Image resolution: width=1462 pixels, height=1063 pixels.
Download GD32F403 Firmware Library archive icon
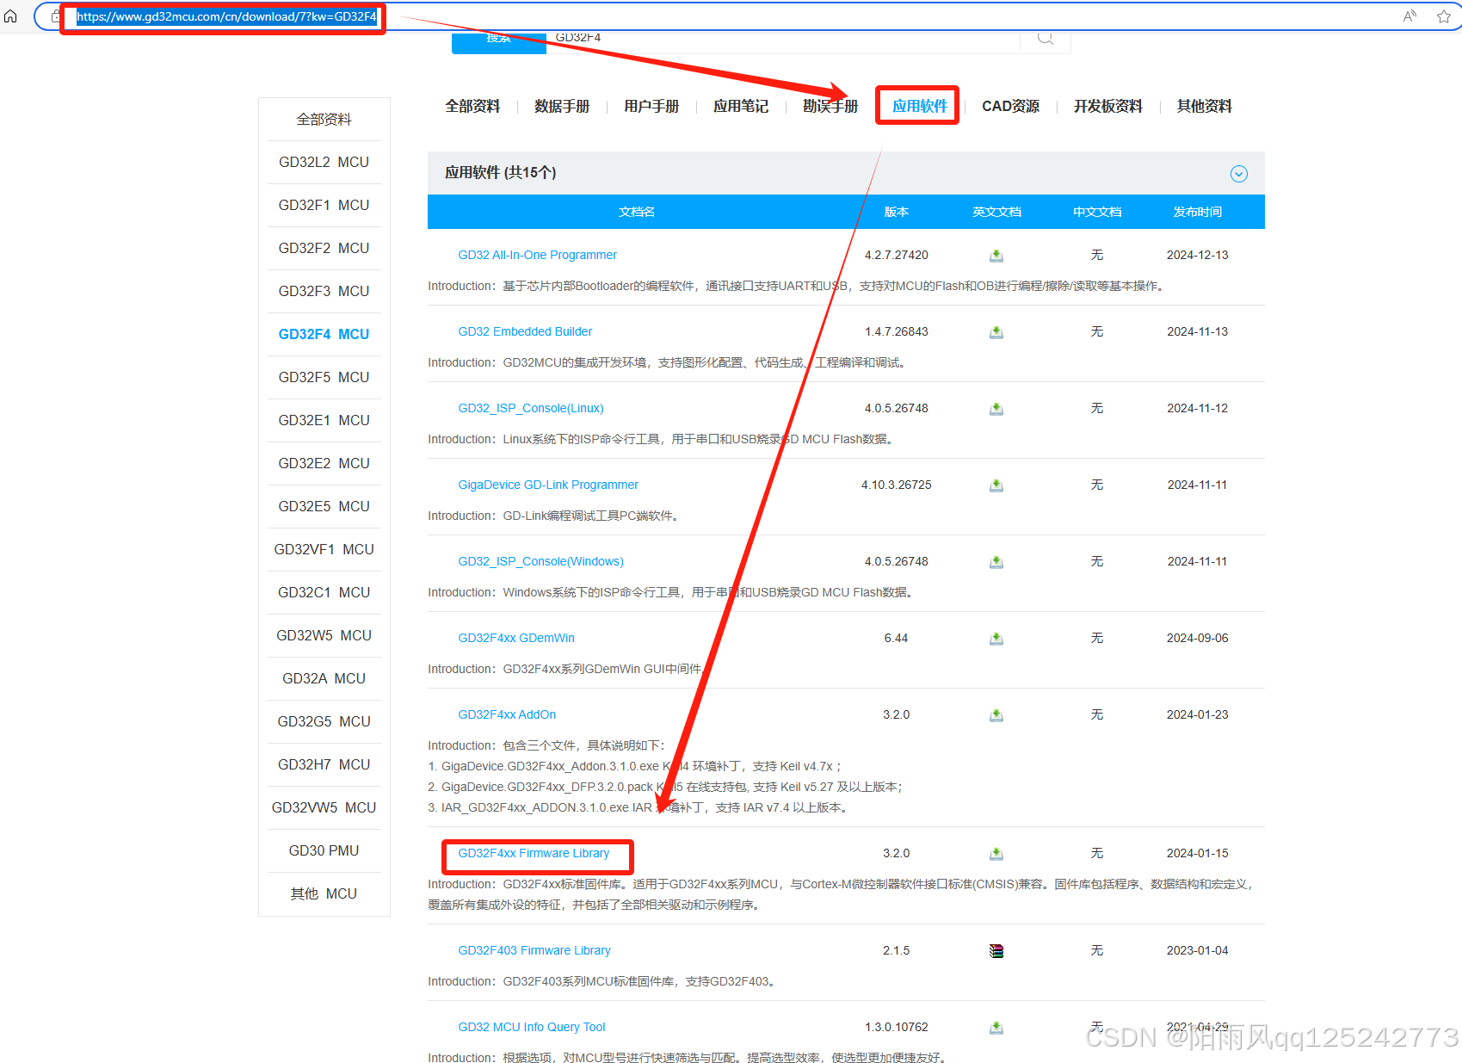coord(996,951)
